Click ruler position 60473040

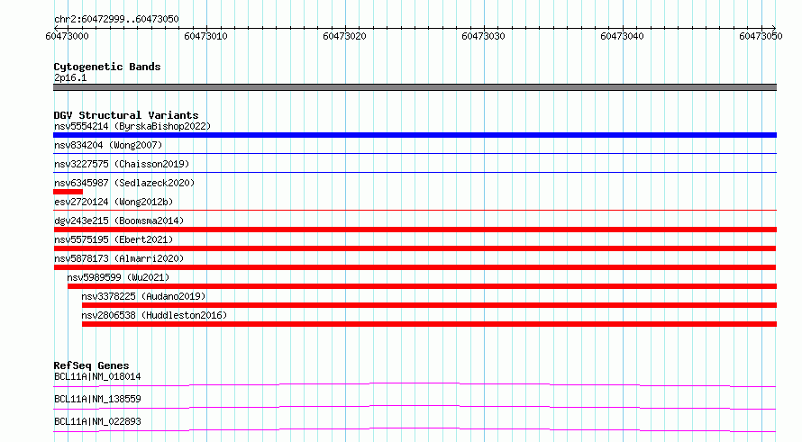(622, 36)
